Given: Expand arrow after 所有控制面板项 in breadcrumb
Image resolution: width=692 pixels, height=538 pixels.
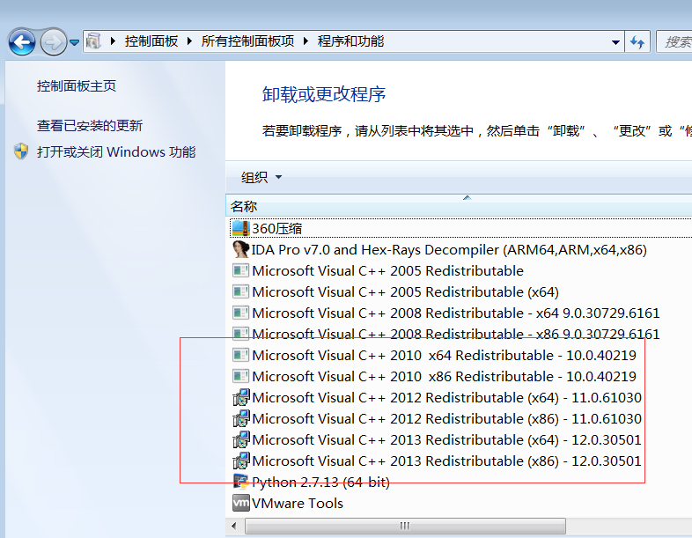Looking at the screenshot, I should point(306,41).
